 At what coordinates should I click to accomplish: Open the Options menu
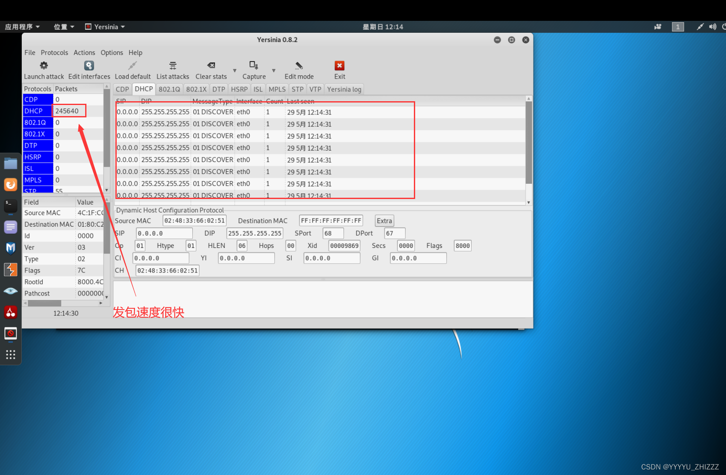[112, 53]
